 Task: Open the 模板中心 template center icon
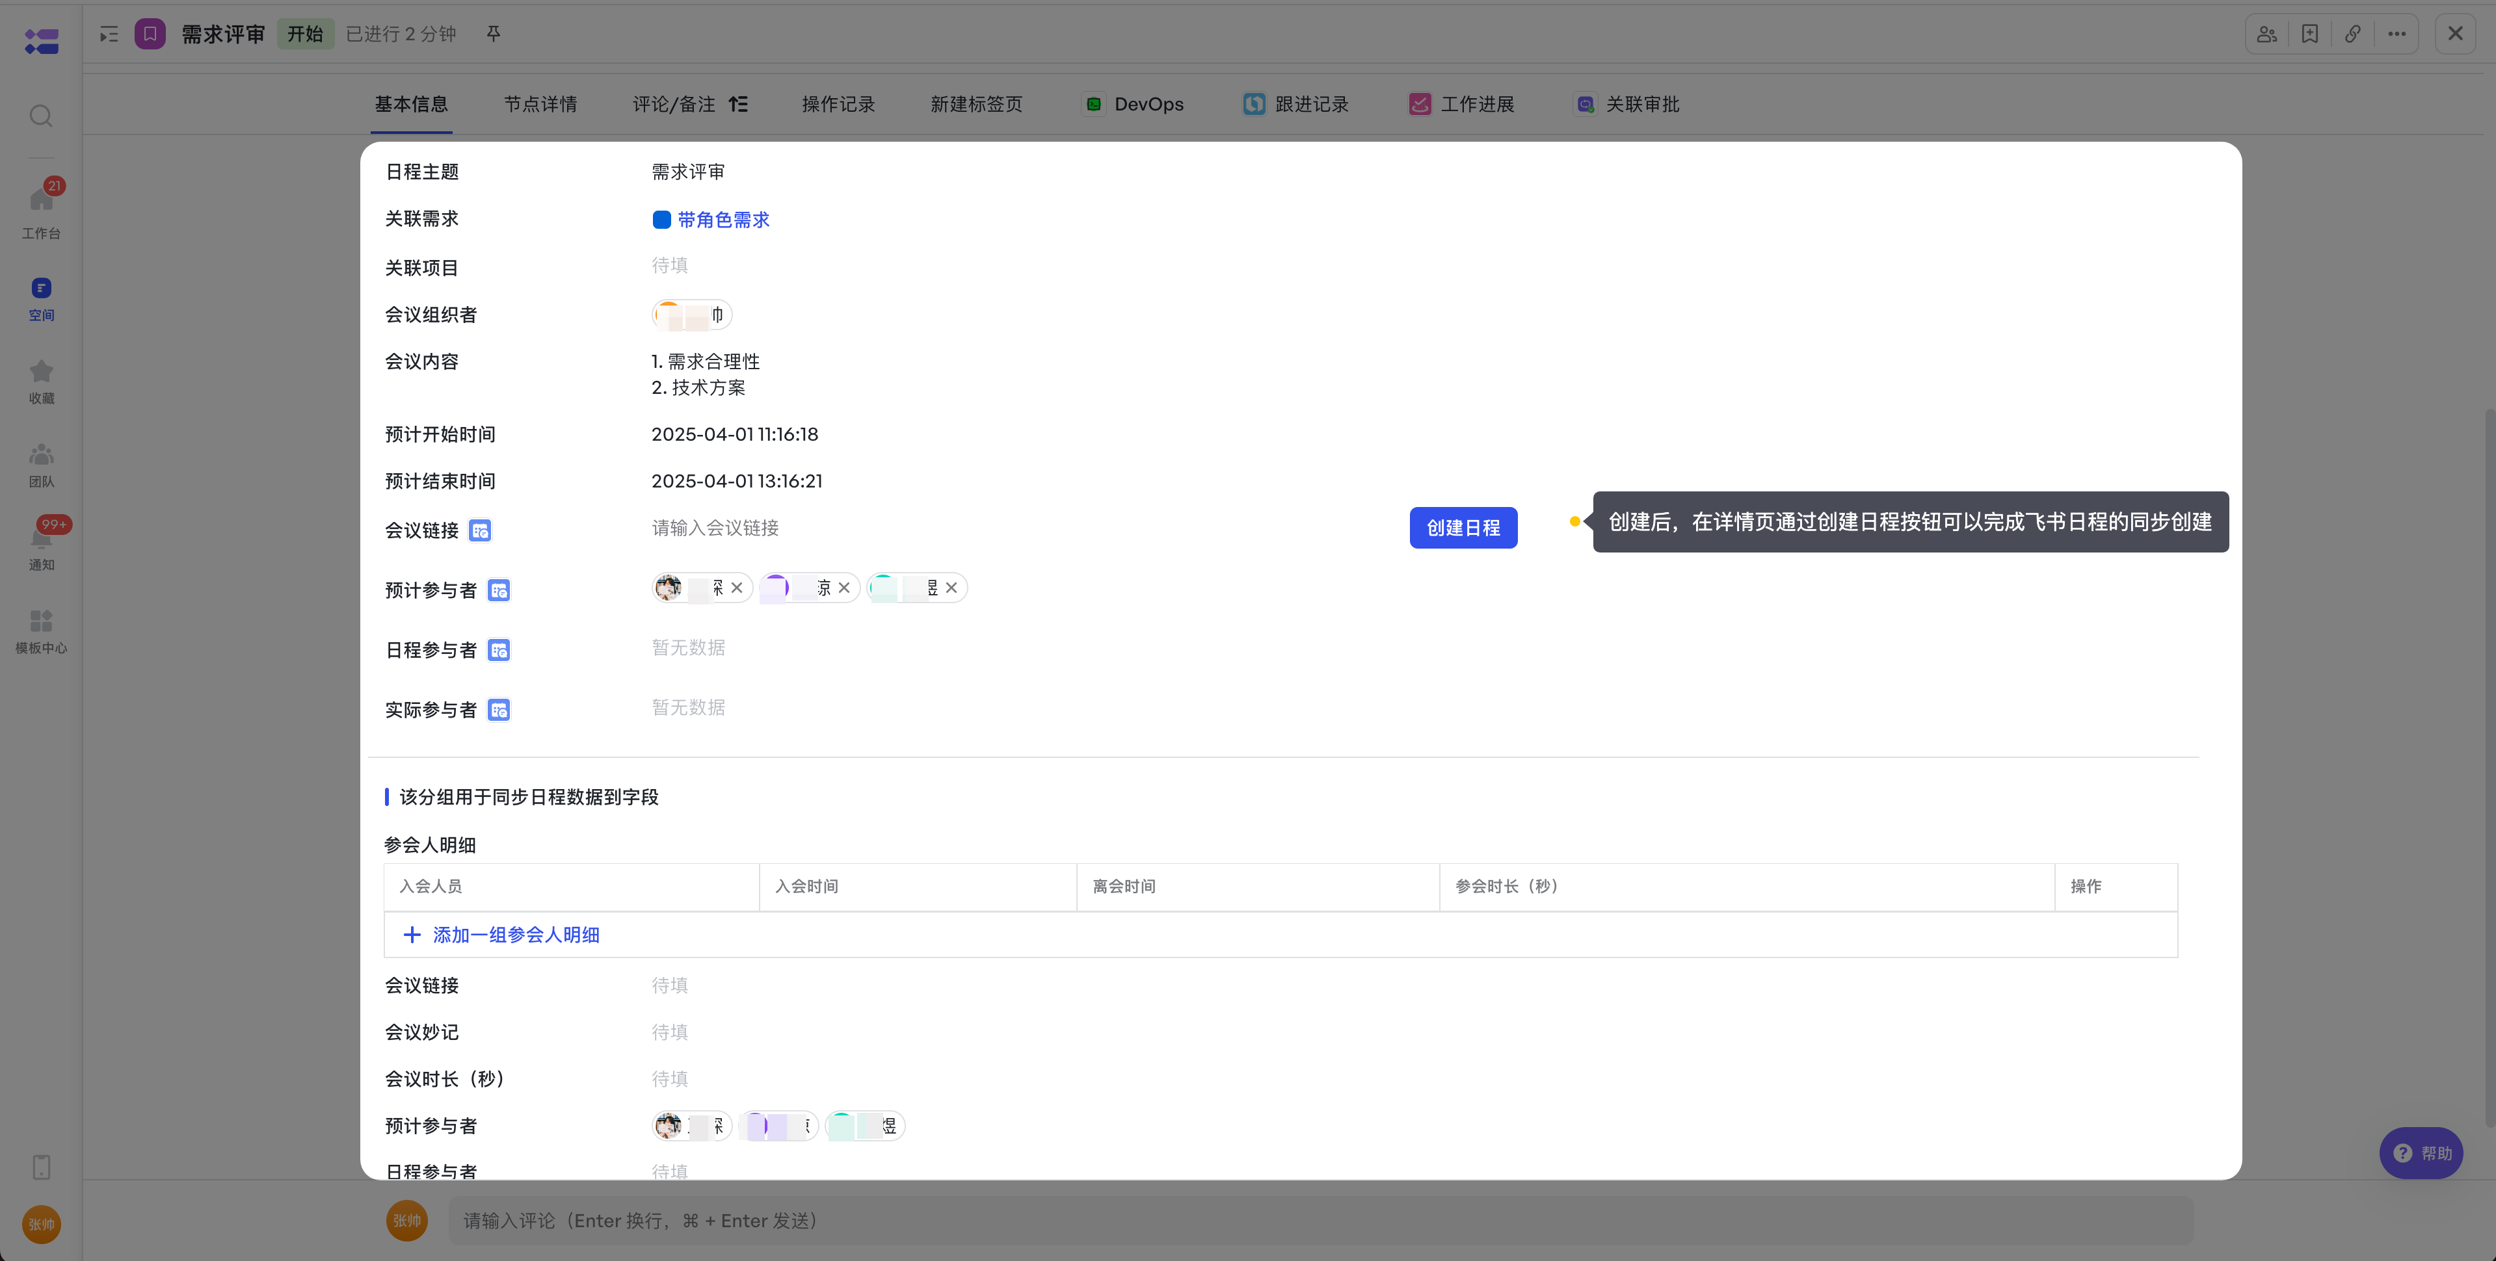(x=41, y=632)
